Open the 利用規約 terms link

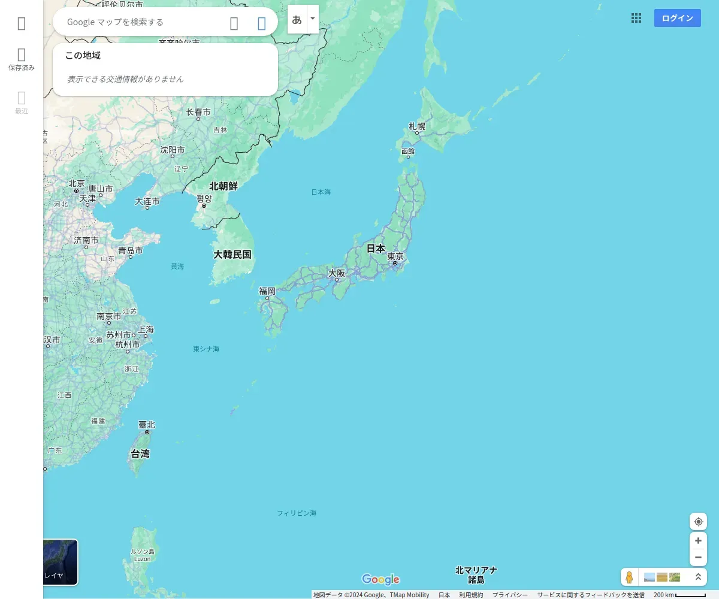[471, 595]
